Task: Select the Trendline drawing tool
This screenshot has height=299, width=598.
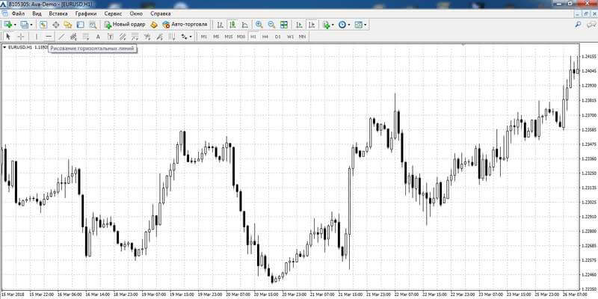Action: tap(61, 37)
